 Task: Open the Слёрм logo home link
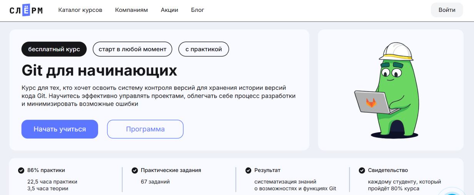click(x=26, y=10)
